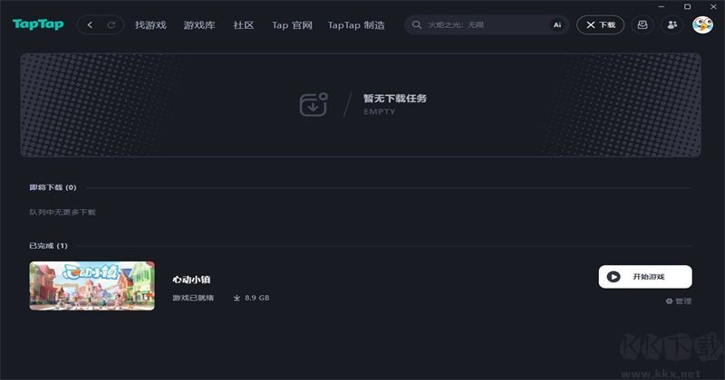Open the TapTap 制造 tab
The height and width of the screenshot is (380, 725).
point(356,25)
